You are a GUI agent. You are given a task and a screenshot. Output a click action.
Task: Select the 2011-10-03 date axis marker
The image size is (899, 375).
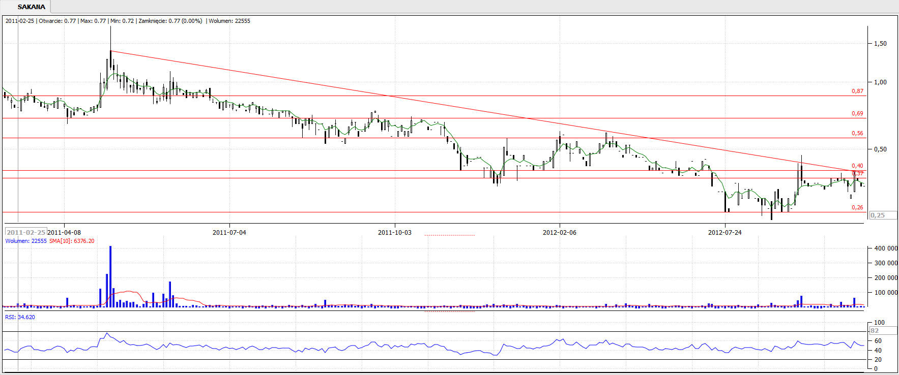point(394,232)
